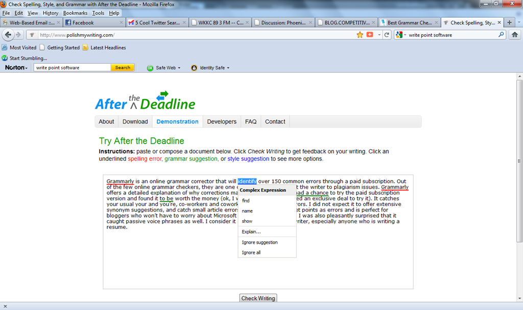The height and width of the screenshot is (310, 523).
Task: Close the Facebook tab
Action: (121, 22)
